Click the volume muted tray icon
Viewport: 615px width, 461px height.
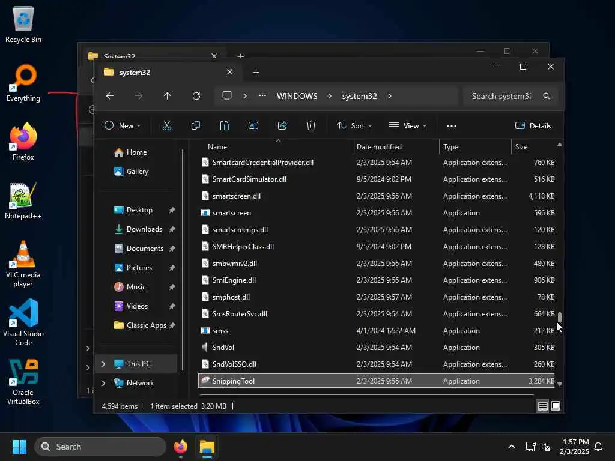click(x=546, y=447)
